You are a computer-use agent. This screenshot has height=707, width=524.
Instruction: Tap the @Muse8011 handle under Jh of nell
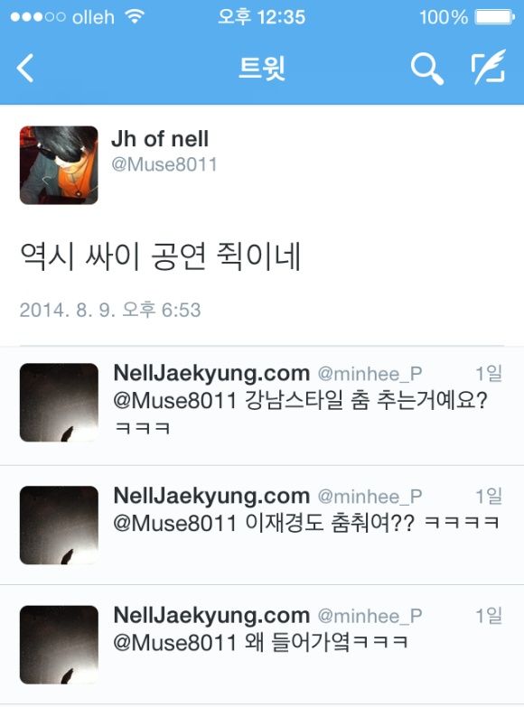[x=164, y=164]
